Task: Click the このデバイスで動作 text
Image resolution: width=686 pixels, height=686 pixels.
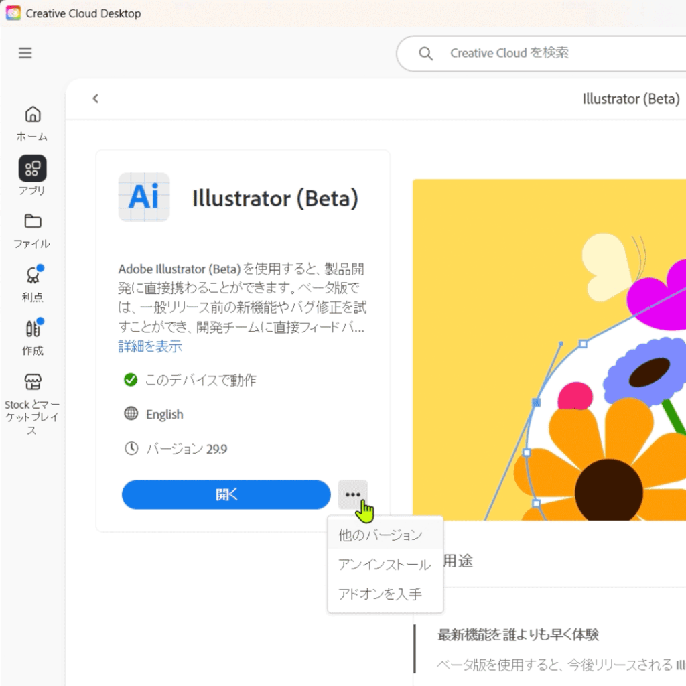Action: click(x=201, y=381)
